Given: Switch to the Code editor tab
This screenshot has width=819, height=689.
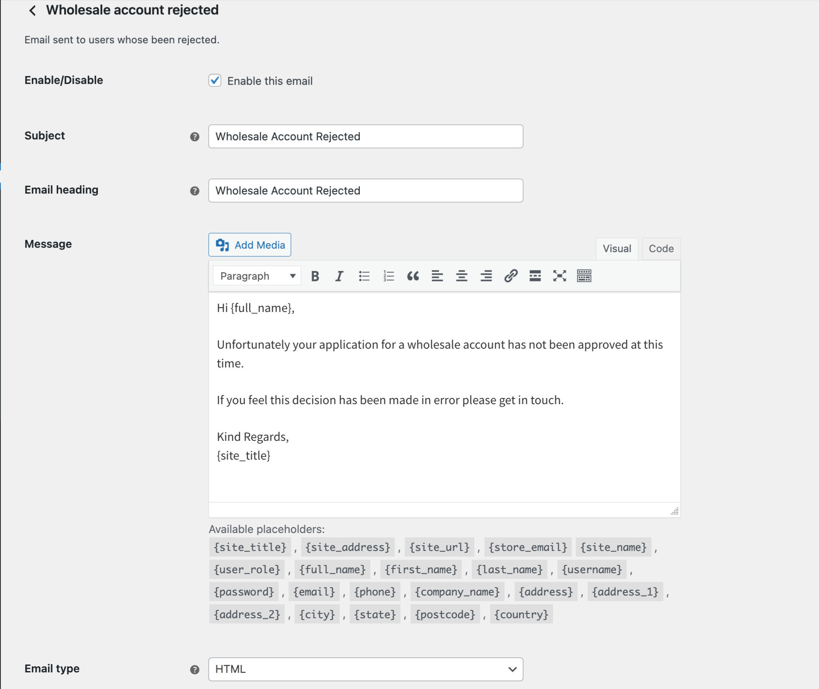Looking at the screenshot, I should (661, 249).
